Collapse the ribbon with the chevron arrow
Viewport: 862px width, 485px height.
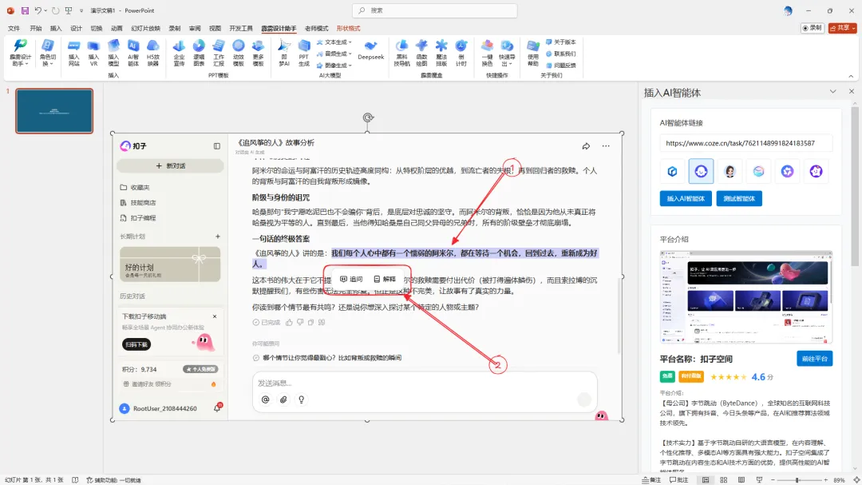coord(851,76)
